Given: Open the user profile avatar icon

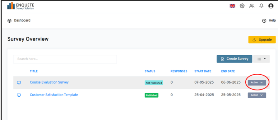Looking at the screenshot, I should coord(271,6).
